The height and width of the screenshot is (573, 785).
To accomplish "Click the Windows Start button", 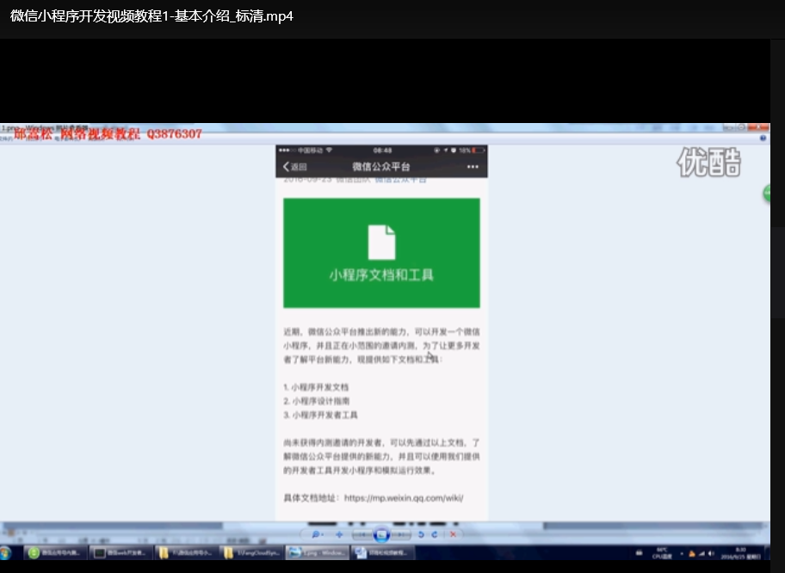I will pos(6,553).
